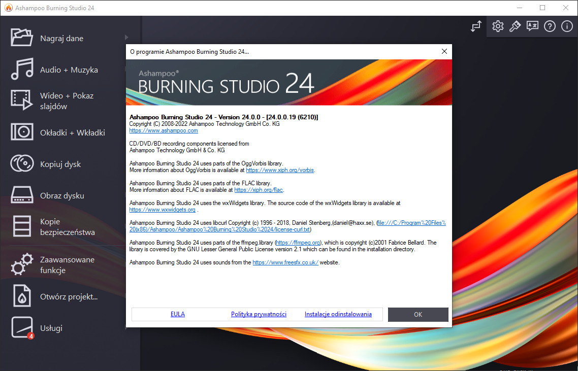
Task: Click the About dialog title text
Action: coord(189,52)
